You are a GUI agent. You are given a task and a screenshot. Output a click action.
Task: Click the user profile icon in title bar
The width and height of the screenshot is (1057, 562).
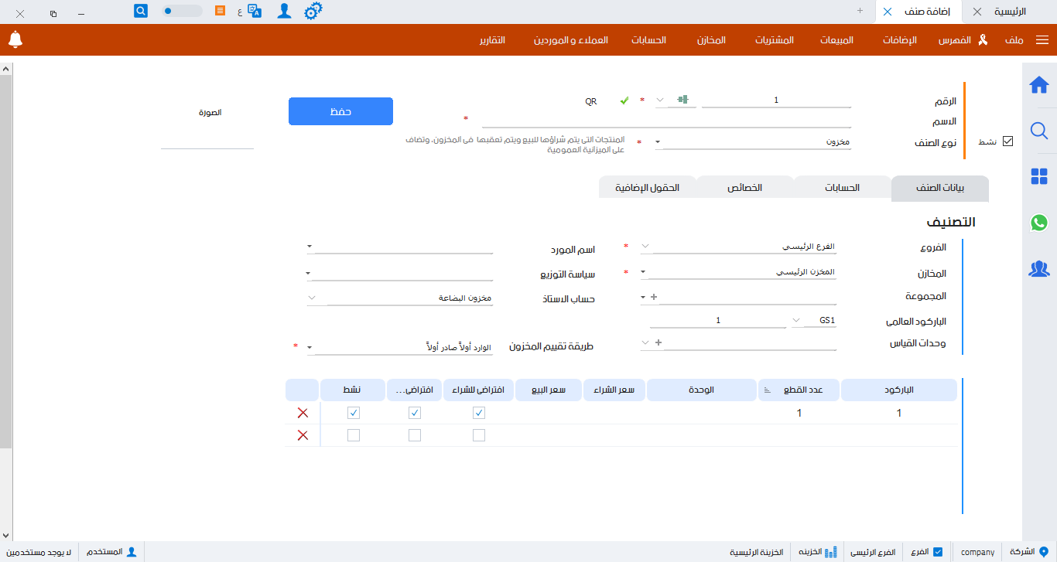click(286, 11)
